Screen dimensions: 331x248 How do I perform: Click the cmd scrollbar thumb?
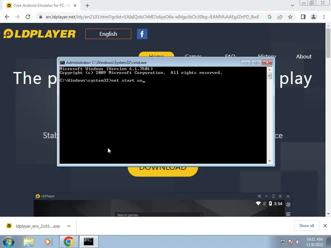269,76
